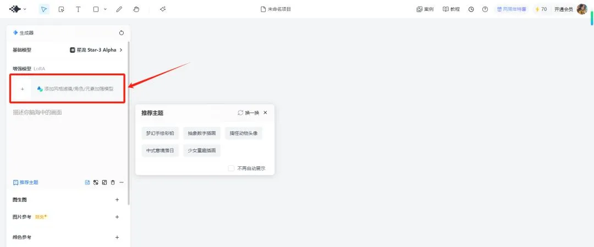
Task: Expand the 图生图 section
Action: 117,200
